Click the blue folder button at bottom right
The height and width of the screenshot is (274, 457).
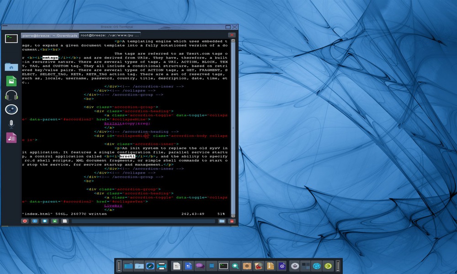pos(222,221)
